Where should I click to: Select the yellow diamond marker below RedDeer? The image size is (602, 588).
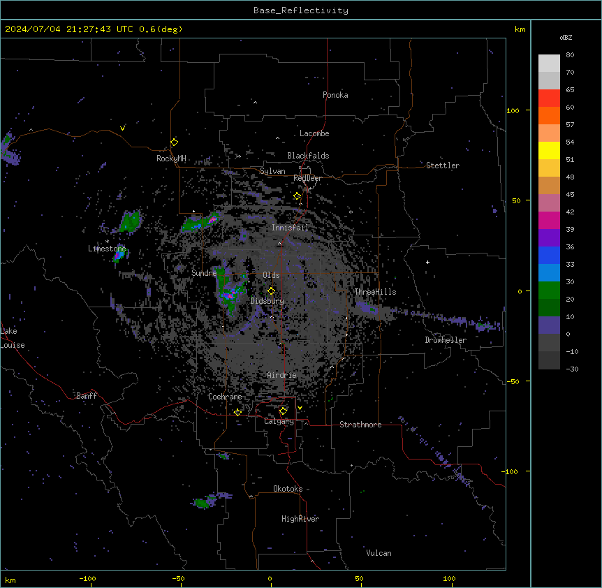pyautogui.click(x=298, y=196)
